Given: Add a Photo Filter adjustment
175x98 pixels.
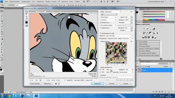Looking at the screenshot, I should [154, 33].
